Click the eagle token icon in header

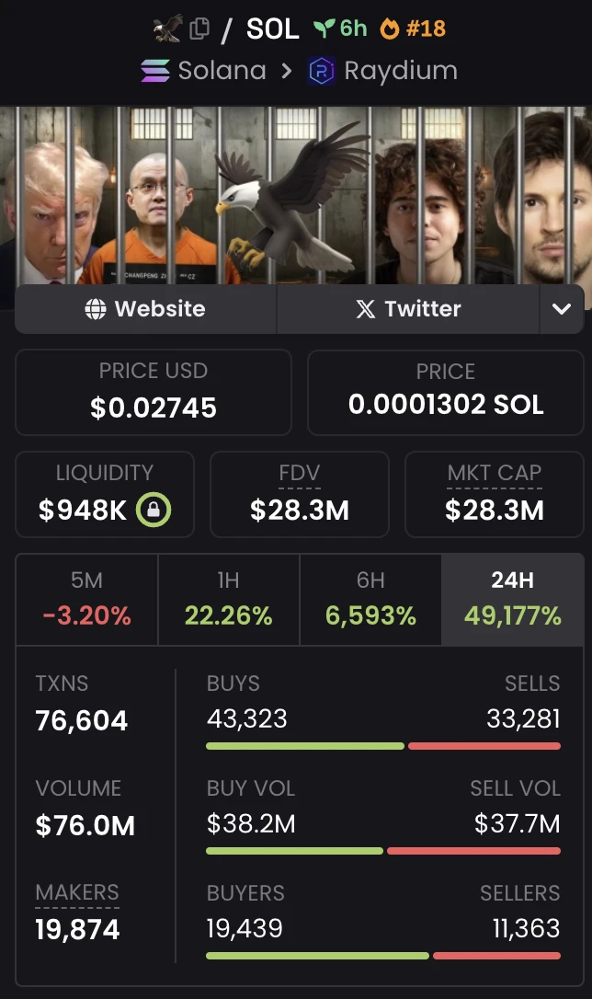pyautogui.click(x=167, y=29)
